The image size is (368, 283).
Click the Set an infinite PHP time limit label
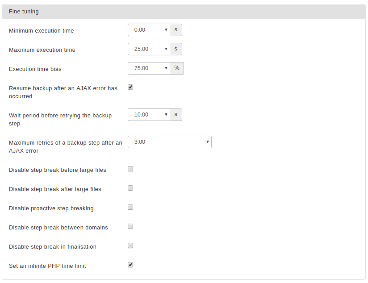tap(47, 266)
